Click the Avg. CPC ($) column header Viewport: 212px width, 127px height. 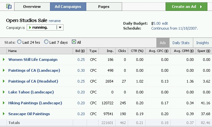158,51
